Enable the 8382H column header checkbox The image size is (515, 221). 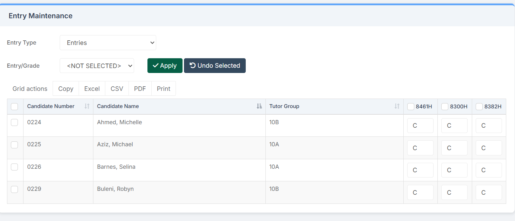tap(479, 107)
